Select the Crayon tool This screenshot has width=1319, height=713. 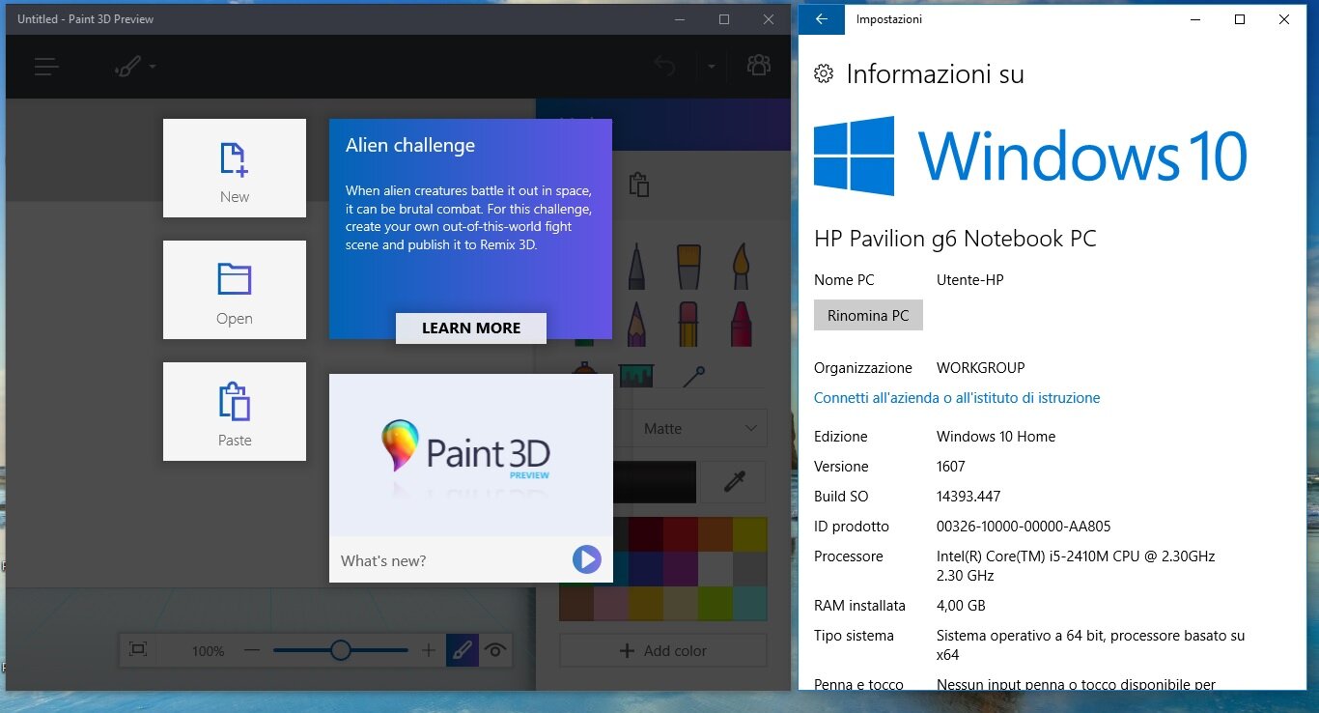741,324
